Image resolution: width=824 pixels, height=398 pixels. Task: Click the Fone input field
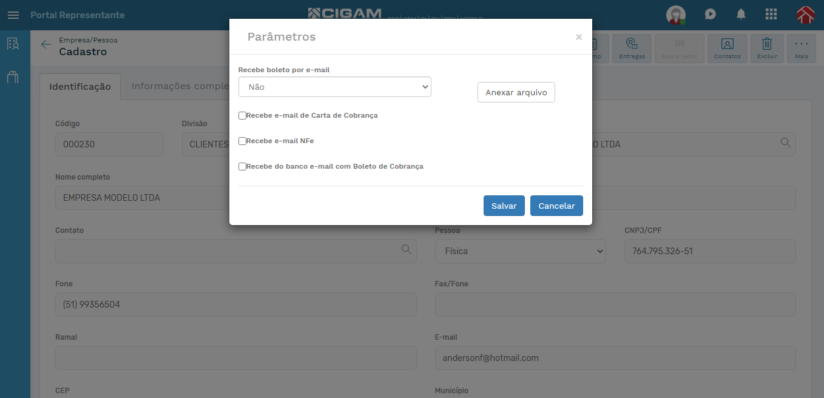pos(235,305)
